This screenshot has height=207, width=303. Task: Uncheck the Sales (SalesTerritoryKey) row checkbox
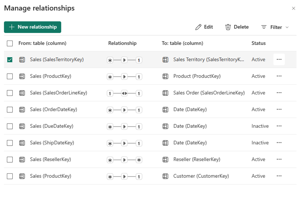10,60
